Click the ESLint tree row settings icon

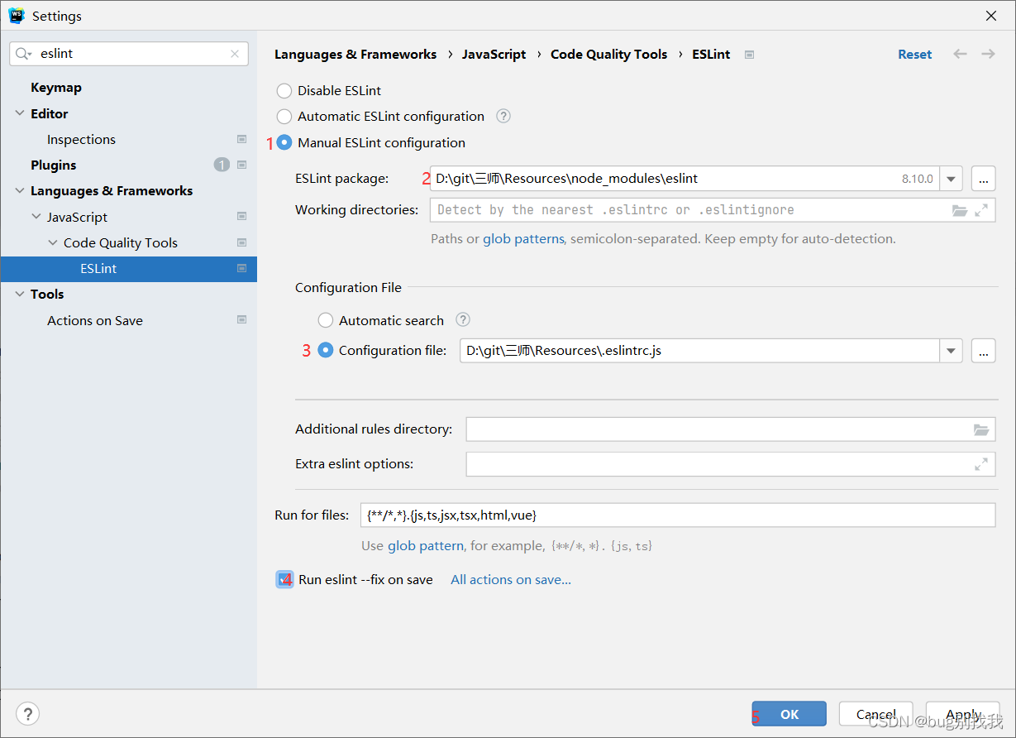(x=242, y=268)
